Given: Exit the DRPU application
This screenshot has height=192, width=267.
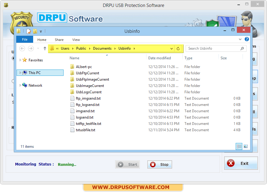Looking at the screenshot, I should (x=241, y=163).
